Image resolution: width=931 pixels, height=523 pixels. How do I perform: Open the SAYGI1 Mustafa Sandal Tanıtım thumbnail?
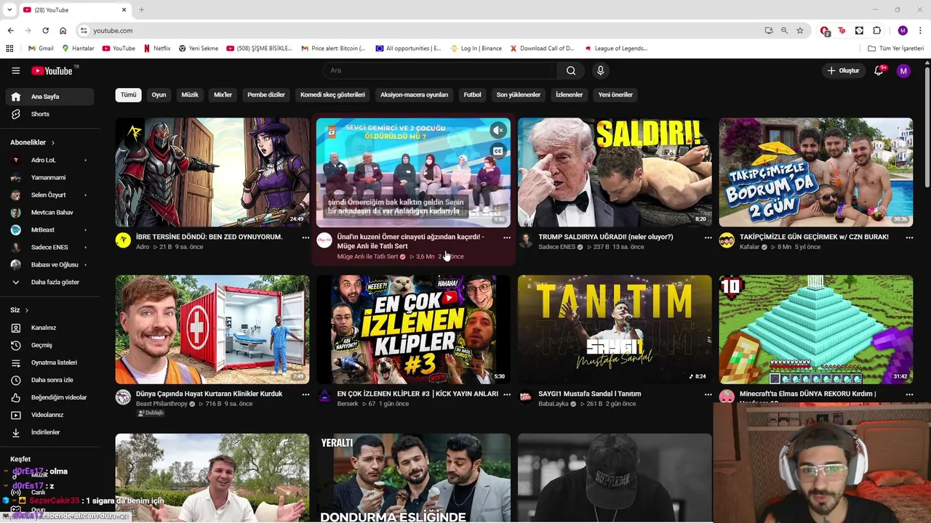click(x=615, y=329)
